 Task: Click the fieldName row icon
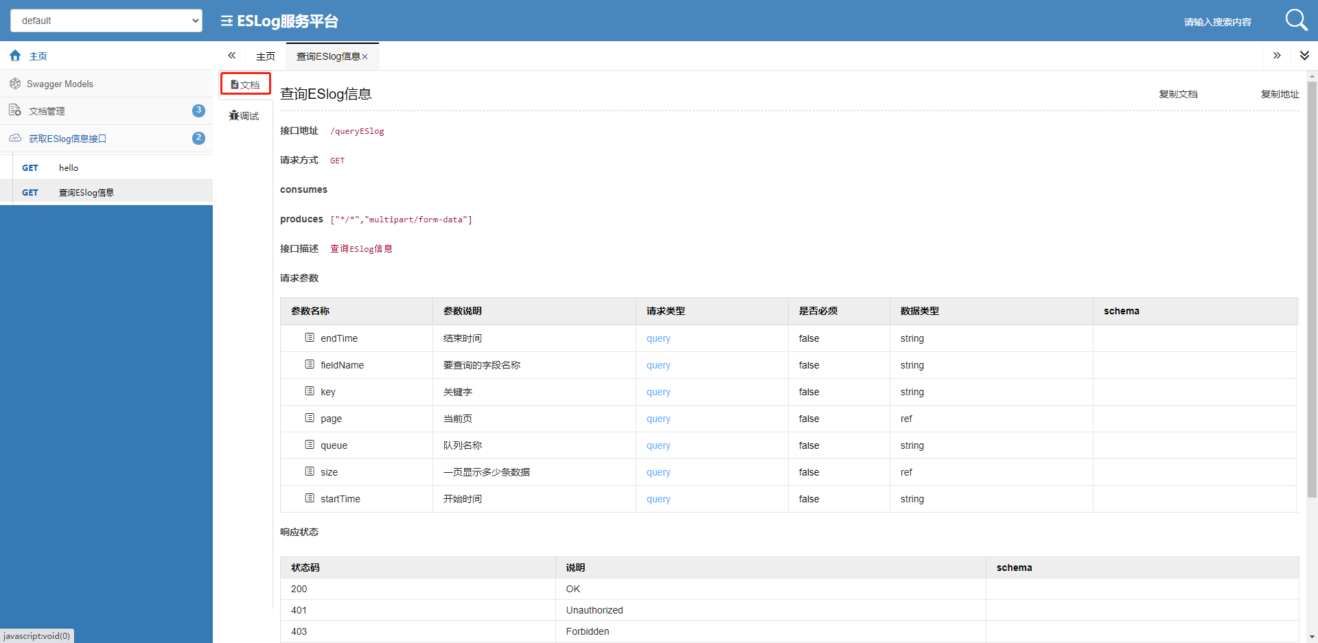coord(310,364)
